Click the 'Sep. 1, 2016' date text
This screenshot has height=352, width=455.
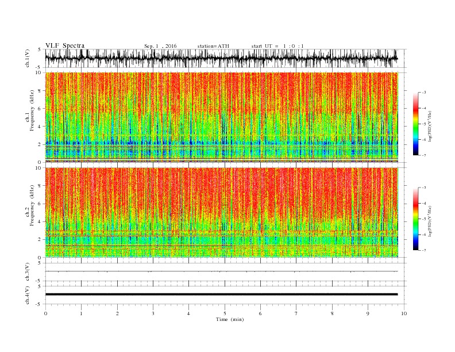tap(160, 46)
